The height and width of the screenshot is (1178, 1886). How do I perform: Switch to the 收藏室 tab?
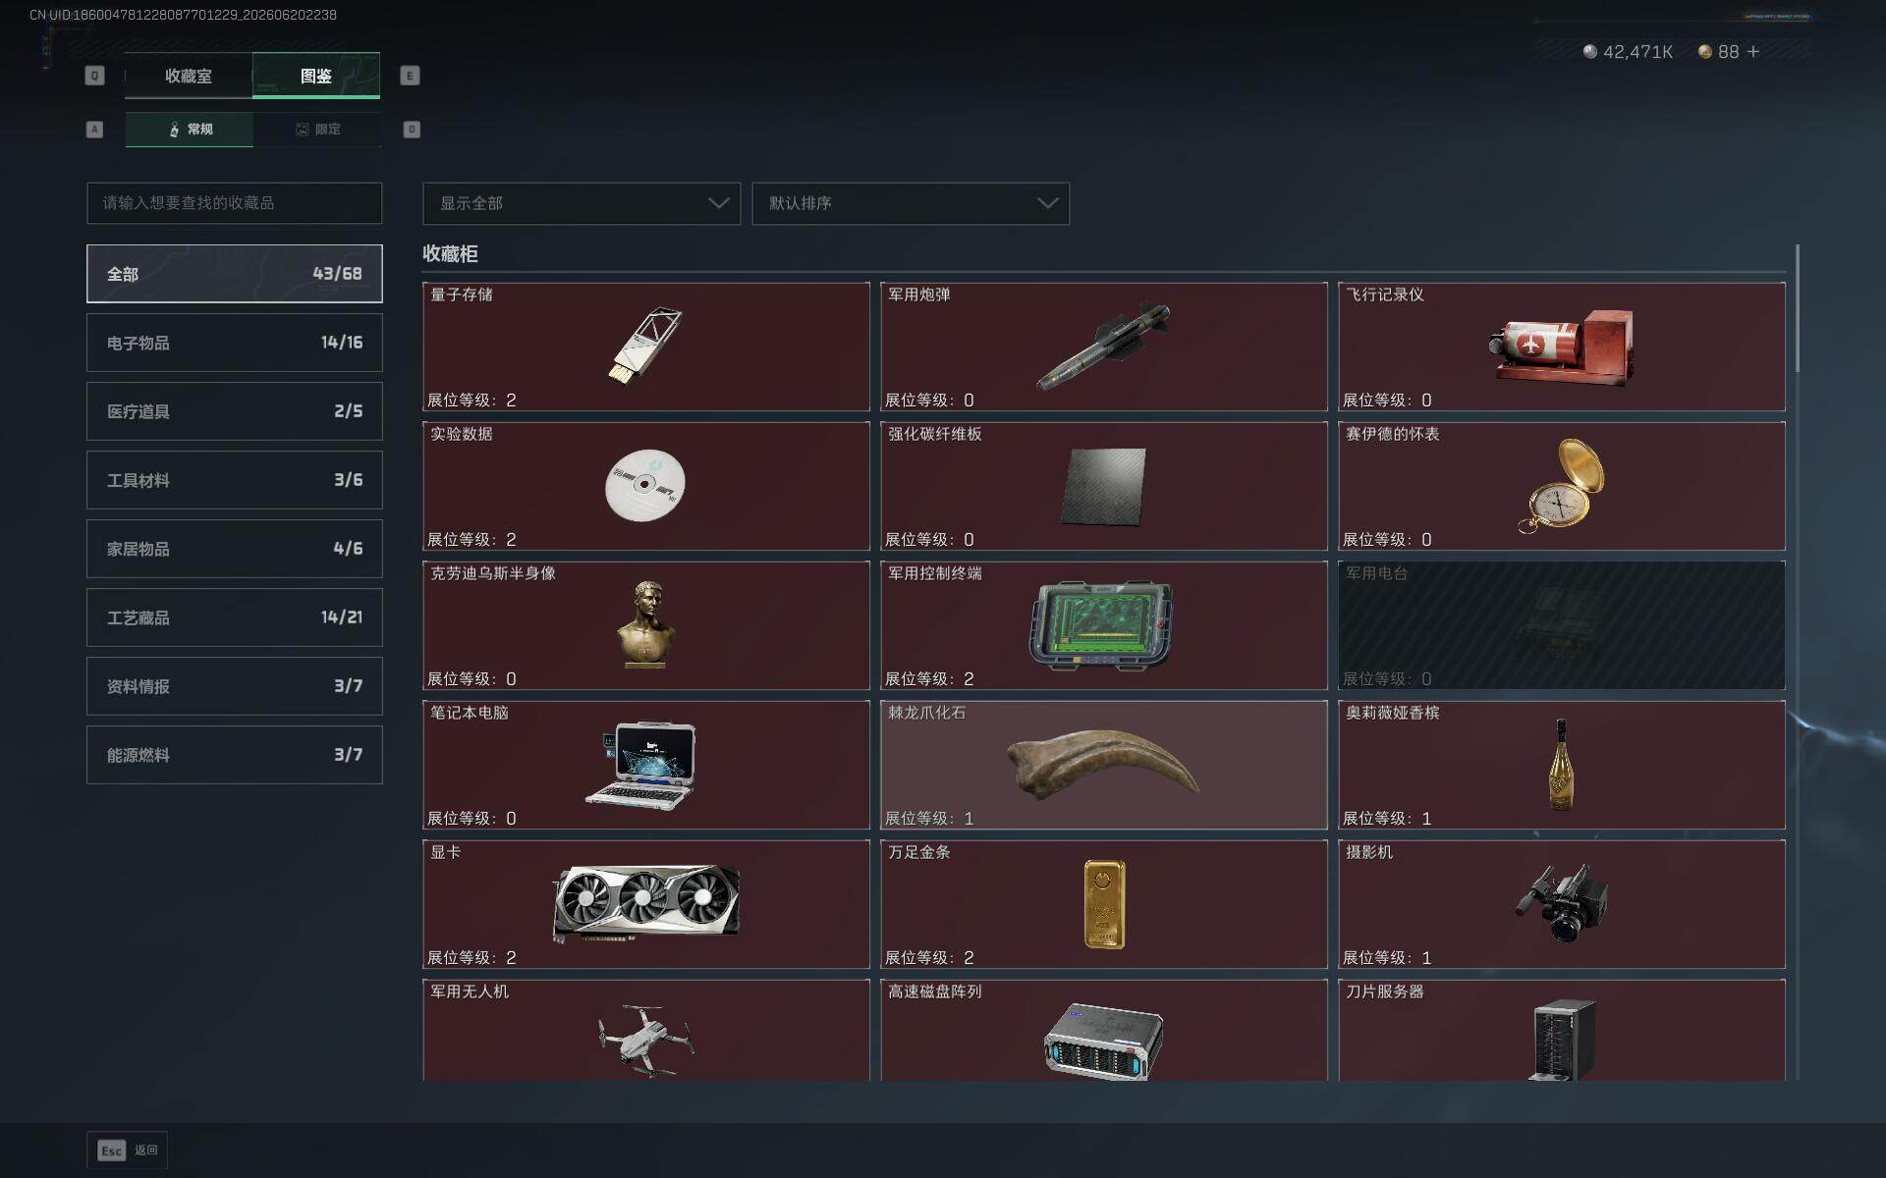tap(188, 76)
